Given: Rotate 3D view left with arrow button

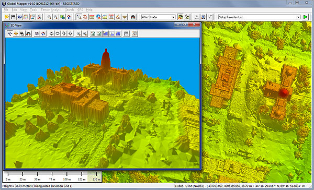Looking at the screenshot, I should point(51,33).
